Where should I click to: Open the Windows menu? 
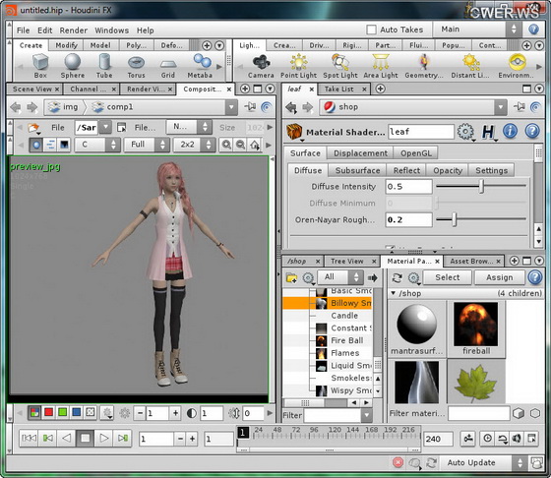(x=112, y=30)
